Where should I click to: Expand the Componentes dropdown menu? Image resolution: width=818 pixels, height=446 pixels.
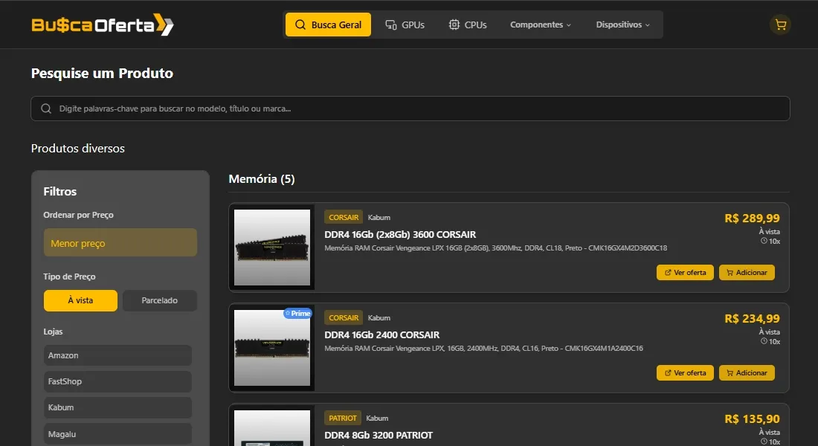click(541, 25)
